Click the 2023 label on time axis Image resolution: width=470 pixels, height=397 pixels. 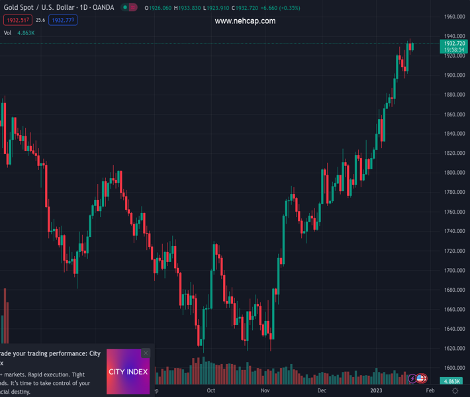[x=376, y=391]
